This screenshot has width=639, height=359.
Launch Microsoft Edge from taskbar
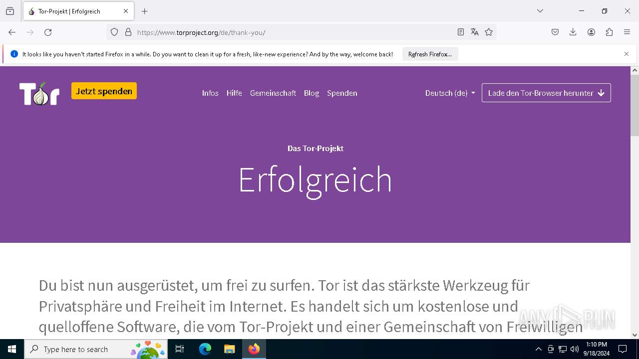point(205,349)
